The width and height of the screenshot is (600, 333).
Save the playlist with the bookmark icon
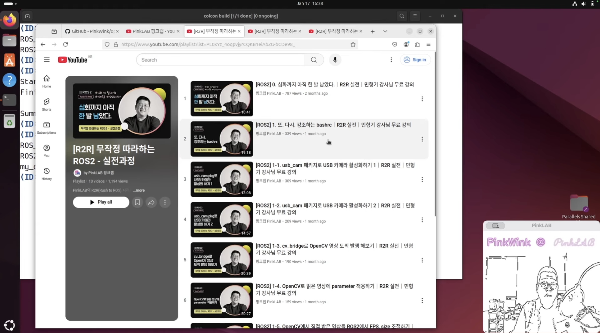137,202
